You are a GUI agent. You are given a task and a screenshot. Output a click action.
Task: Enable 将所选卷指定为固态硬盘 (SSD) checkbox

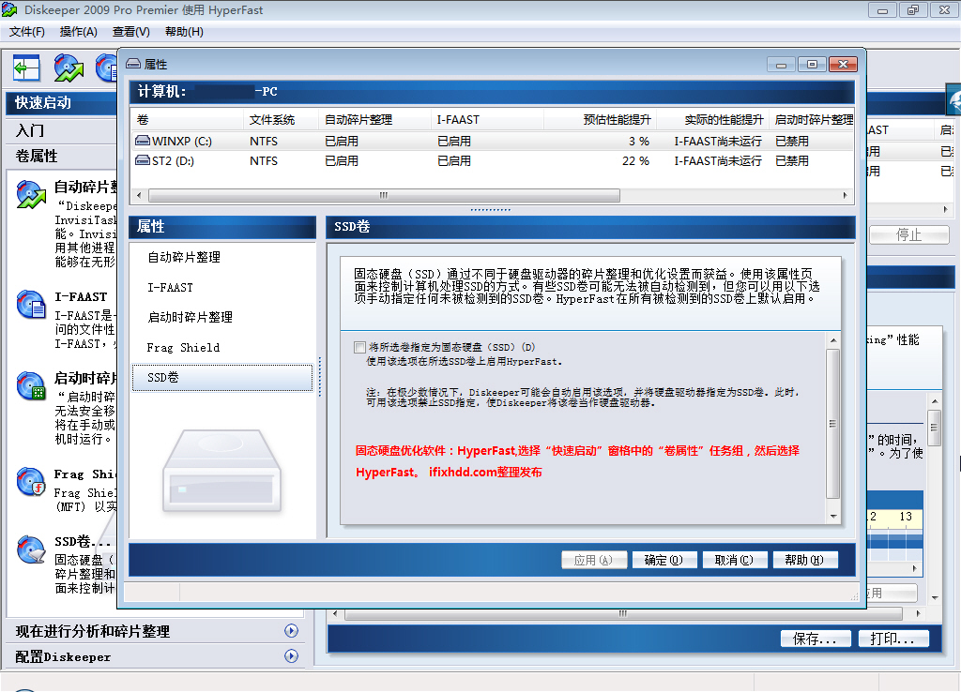coord(359,347)
